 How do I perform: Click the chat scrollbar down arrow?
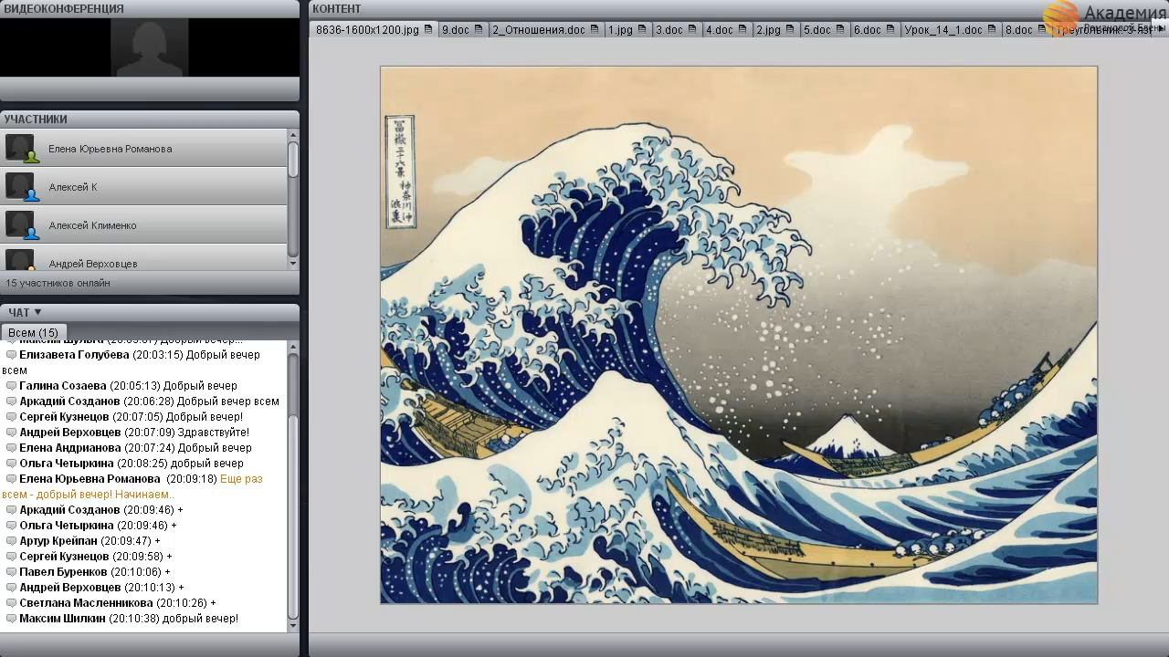tap(293, 625)
